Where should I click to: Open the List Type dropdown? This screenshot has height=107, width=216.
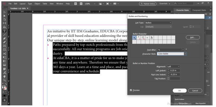point(158,23)
